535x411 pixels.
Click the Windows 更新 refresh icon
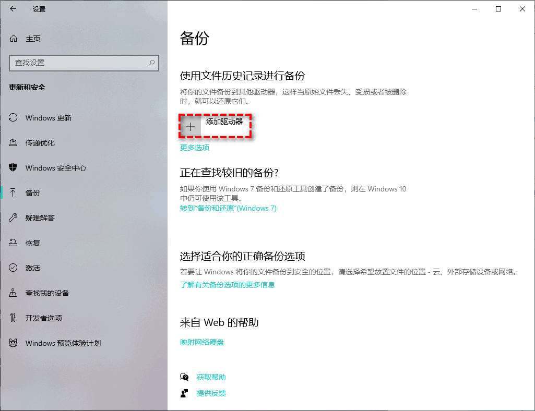14,118
